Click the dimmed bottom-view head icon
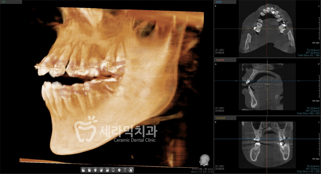Screen dimensions: 321x174 click(x=125, y=170)
